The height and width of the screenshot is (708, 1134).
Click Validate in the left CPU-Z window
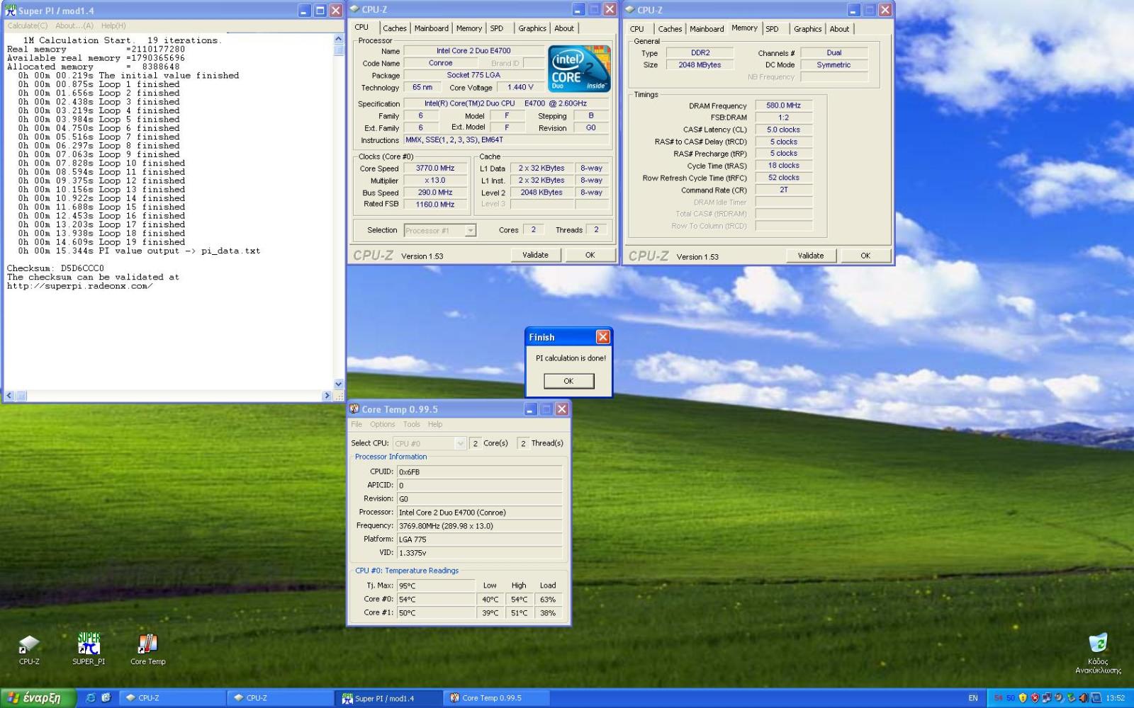[535, 255]
